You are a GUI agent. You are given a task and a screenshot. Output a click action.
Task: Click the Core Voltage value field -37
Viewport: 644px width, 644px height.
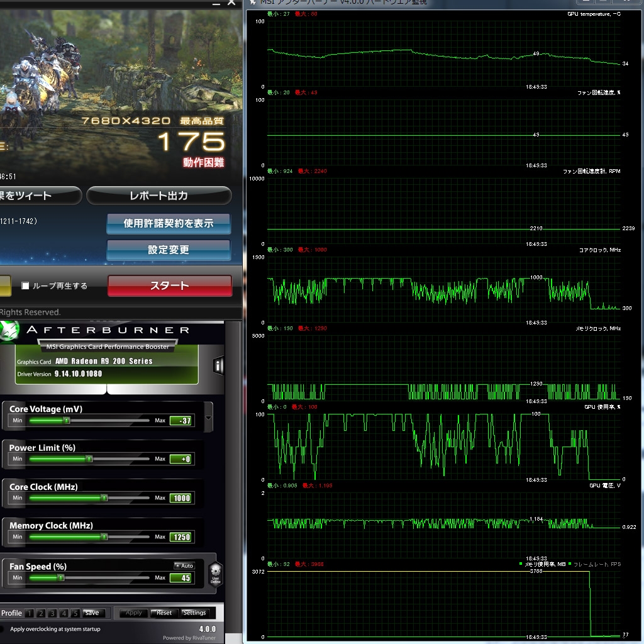pos(180,421)
